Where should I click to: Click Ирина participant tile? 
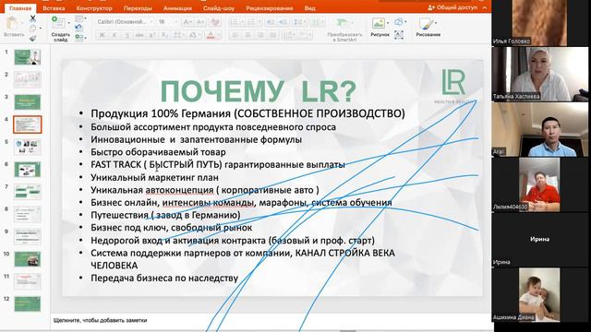pos(540,239)
